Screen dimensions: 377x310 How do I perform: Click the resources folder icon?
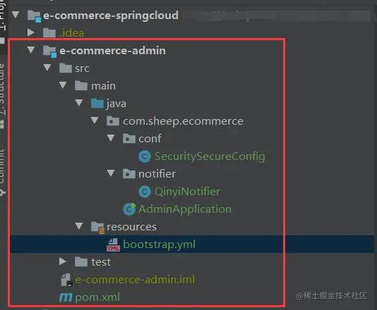(x=97, y=228)
